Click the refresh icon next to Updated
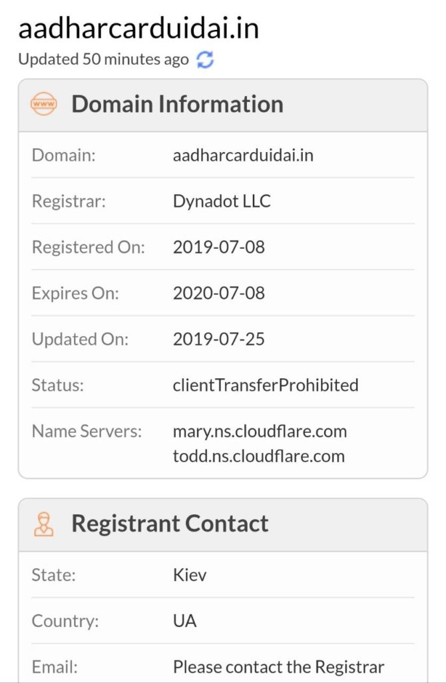The height and width of the screenshot is (683, 446). coord(205,59)
